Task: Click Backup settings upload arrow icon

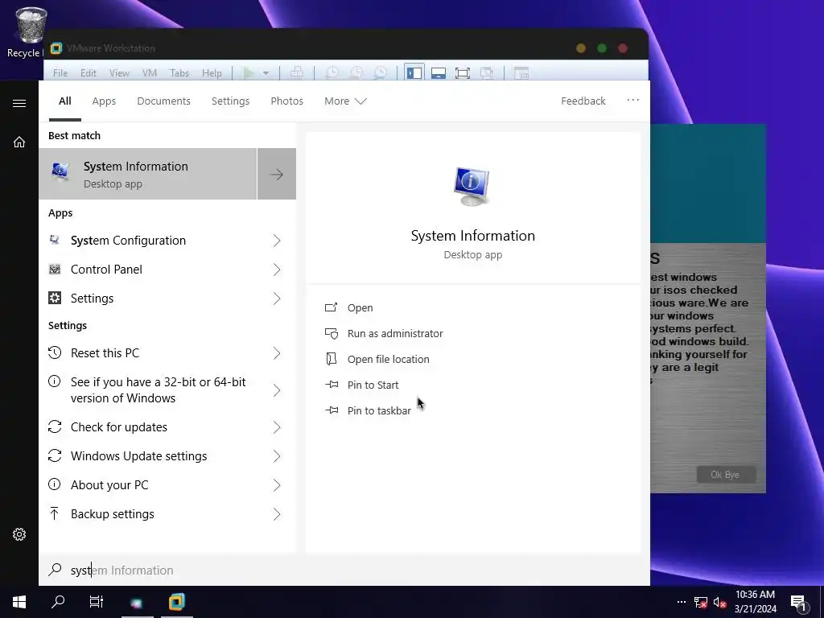Action: 54,513
